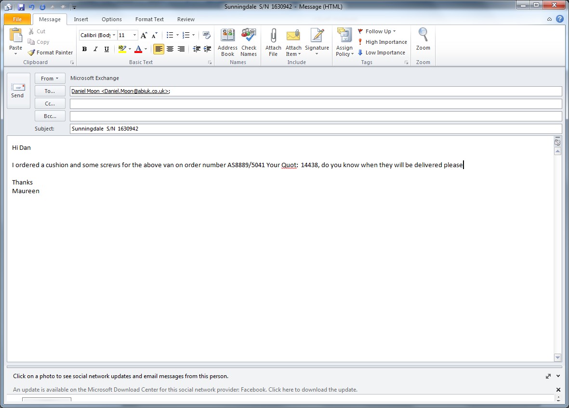Increase paragraph indent
The image size is (569, 408).
[208, 49]
